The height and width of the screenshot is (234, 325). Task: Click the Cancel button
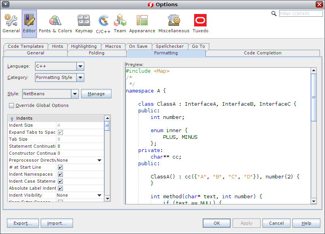(276, 223)
